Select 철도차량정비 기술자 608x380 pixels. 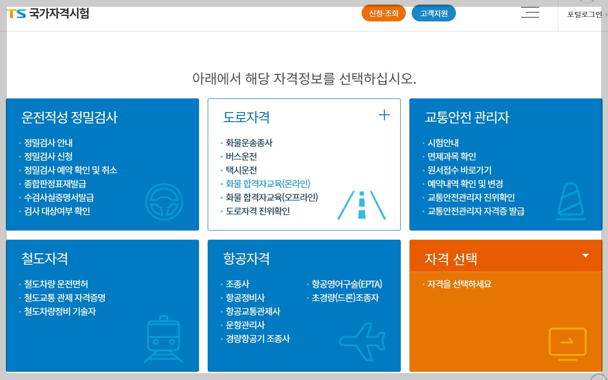point(60,312)
